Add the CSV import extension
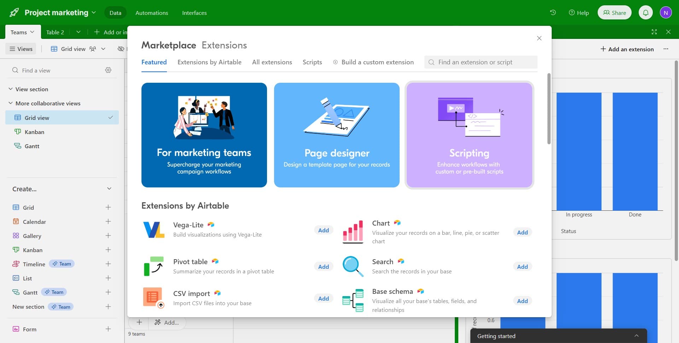679x343 pixels. coord(323,298)
